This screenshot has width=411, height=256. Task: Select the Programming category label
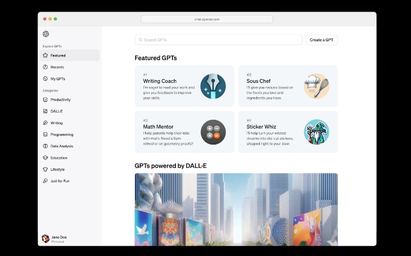(62, 135)
